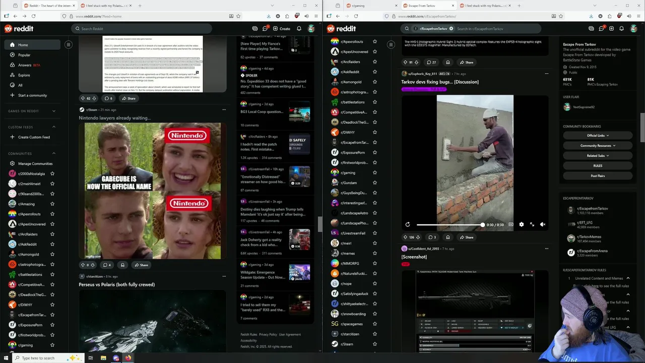Replay the Tarkov devs video
This screenshot has height=363, width=645.
(408, 224)
